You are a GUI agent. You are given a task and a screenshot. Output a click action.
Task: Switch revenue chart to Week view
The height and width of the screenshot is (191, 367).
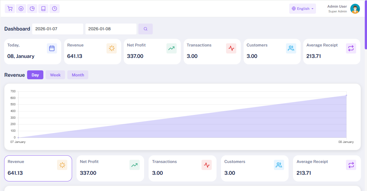pos(55,75)
